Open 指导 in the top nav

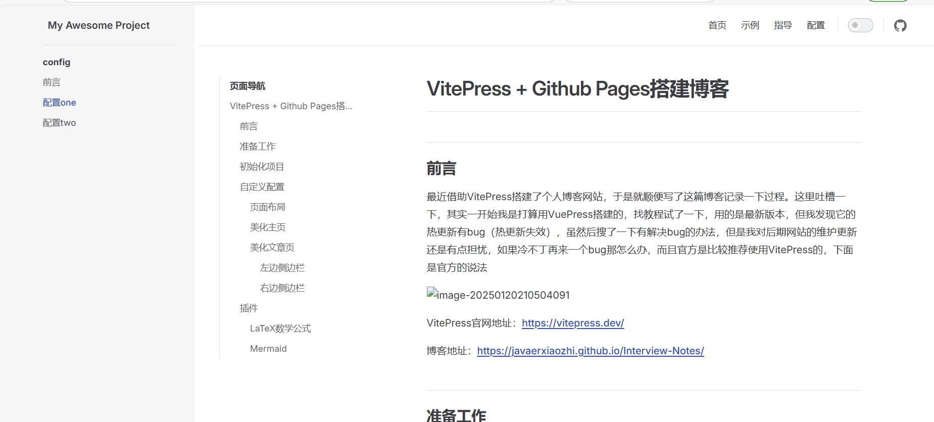(783, 25)
